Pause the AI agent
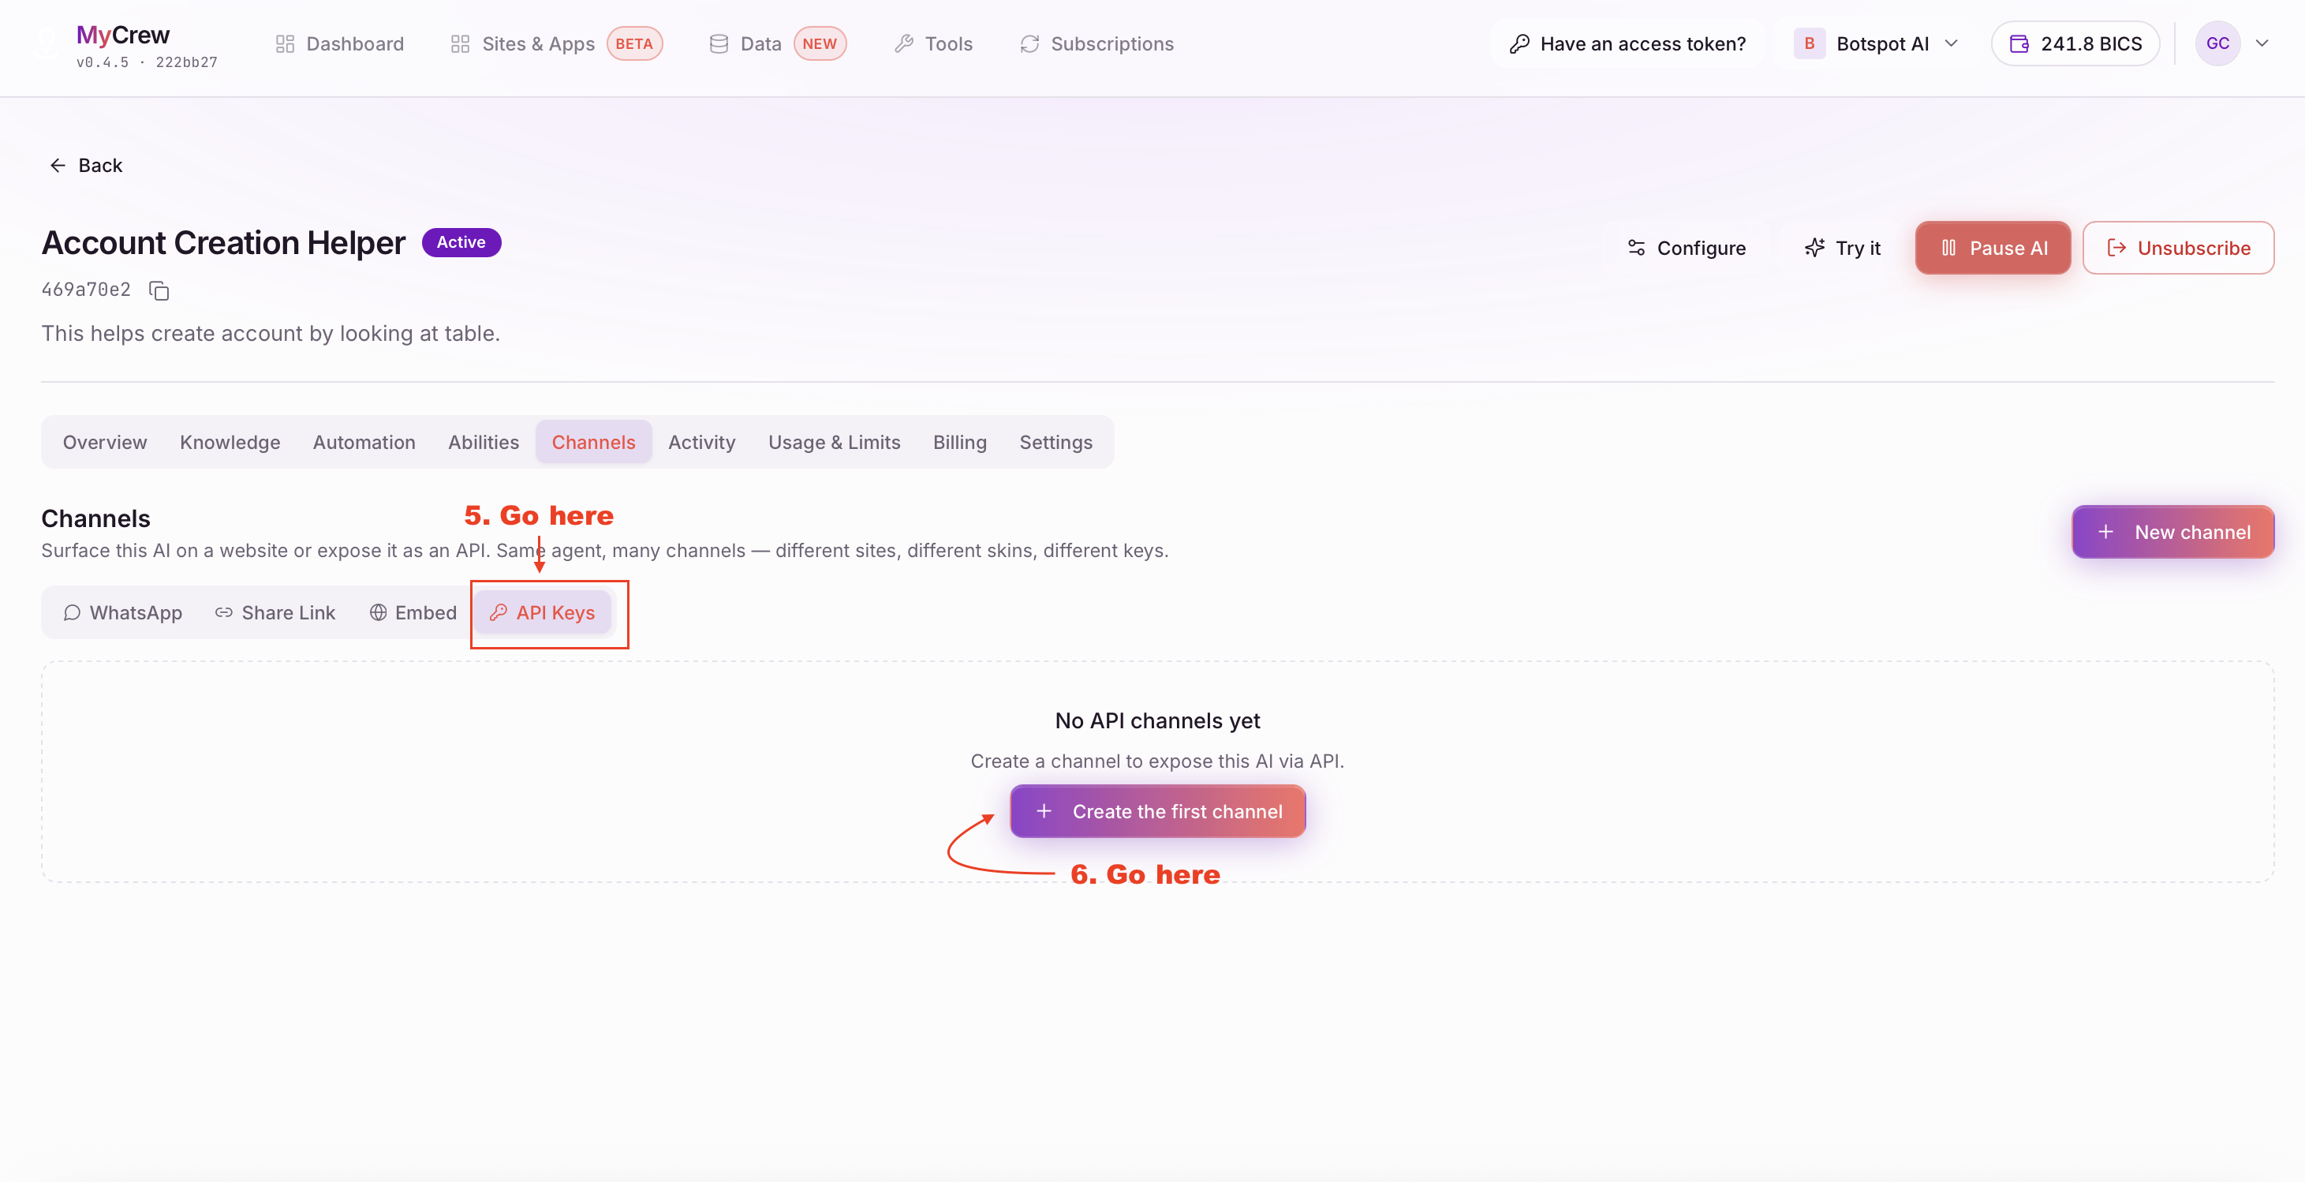 (1993, 248)
